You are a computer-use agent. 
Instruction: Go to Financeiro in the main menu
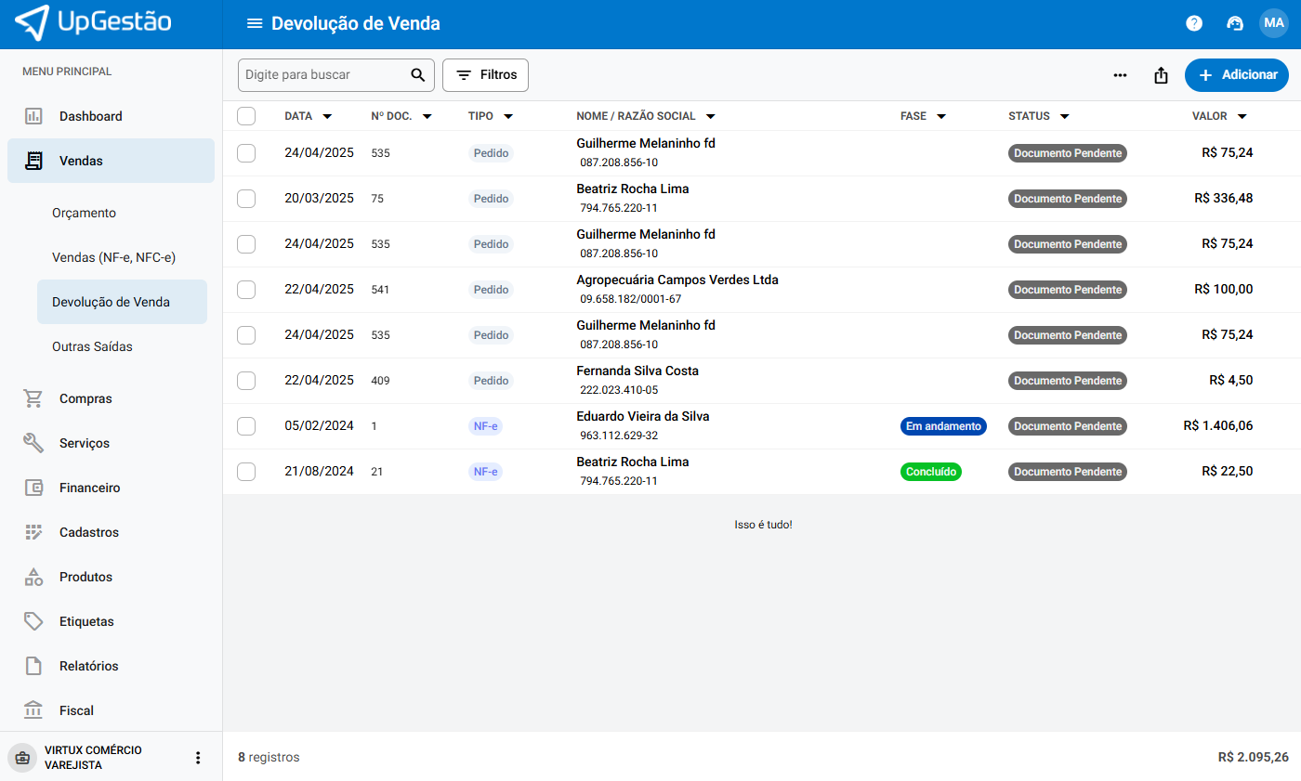(89, 488)
